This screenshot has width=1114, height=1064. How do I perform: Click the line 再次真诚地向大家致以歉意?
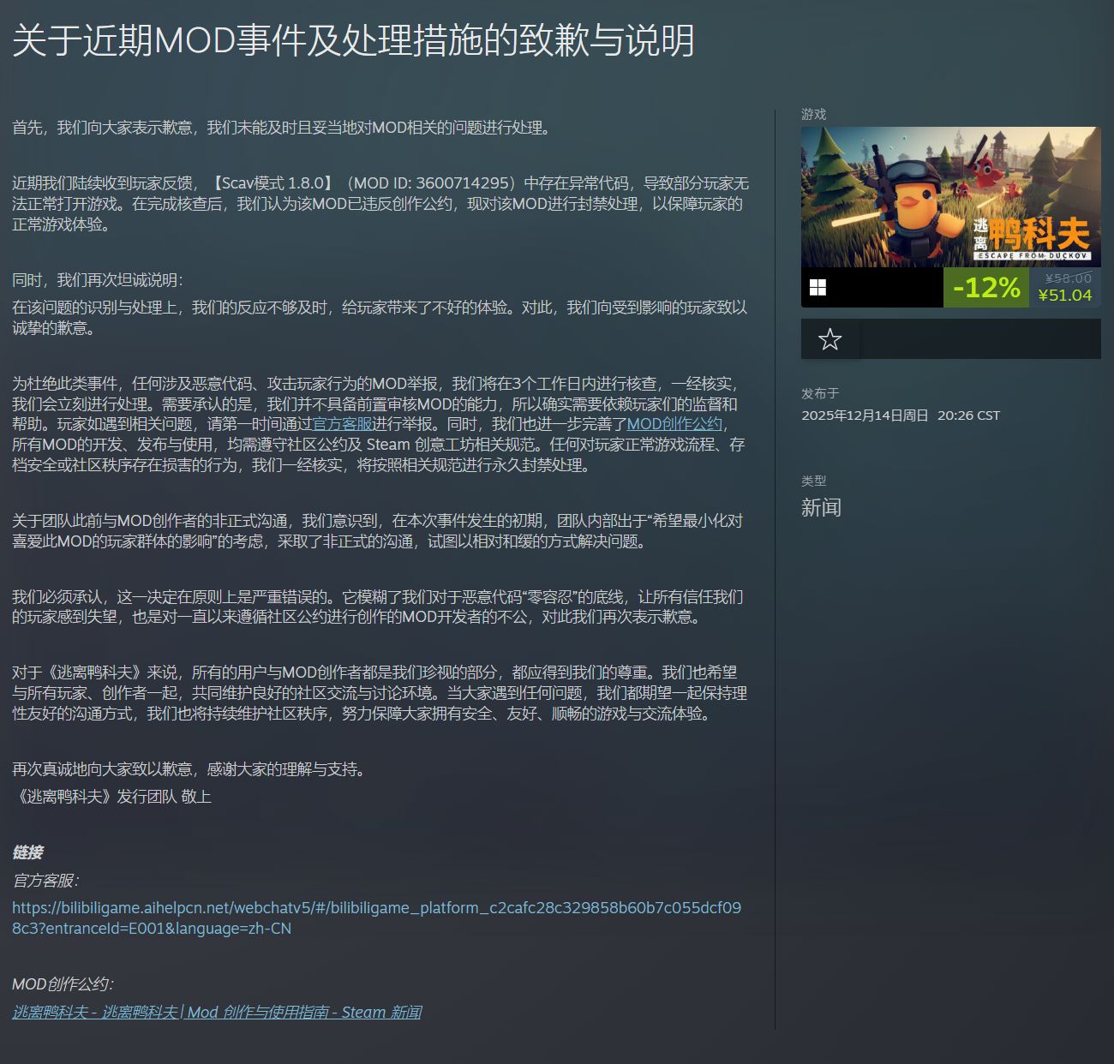click(191, 769)
